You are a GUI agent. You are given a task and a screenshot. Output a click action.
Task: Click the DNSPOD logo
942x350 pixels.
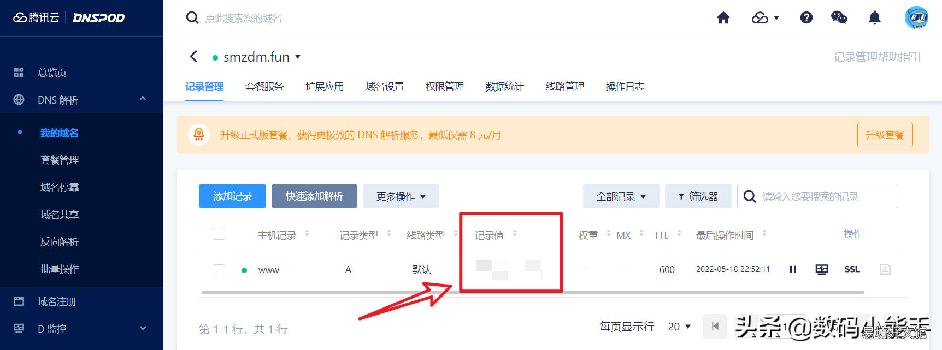(x=99, y=18)
